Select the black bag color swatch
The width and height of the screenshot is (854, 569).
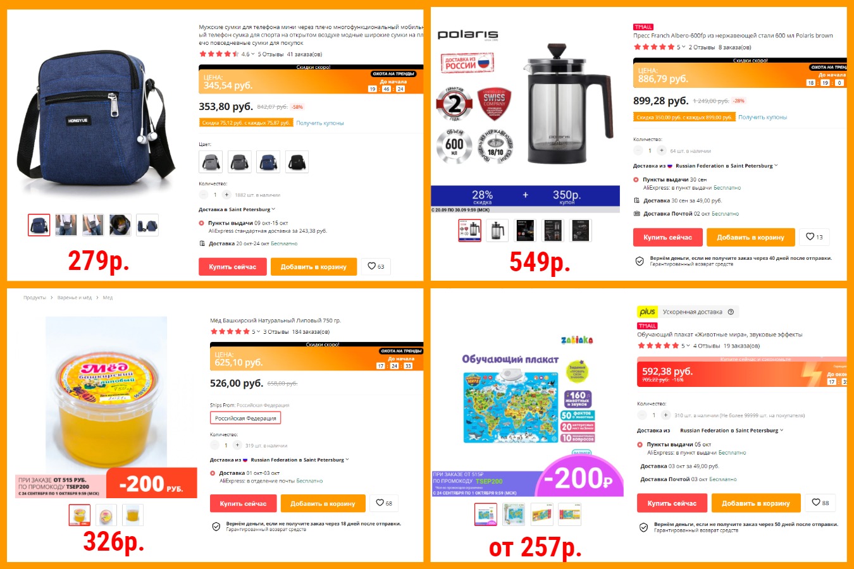pyautogui.click(x=297, y=162)
